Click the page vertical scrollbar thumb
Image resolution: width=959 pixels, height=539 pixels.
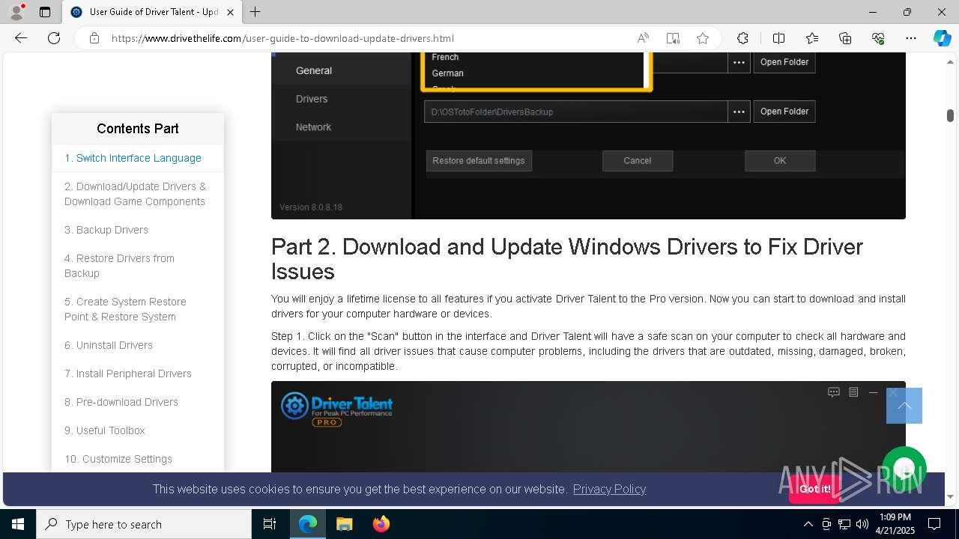pyautogui.click(x=950, y=115)
